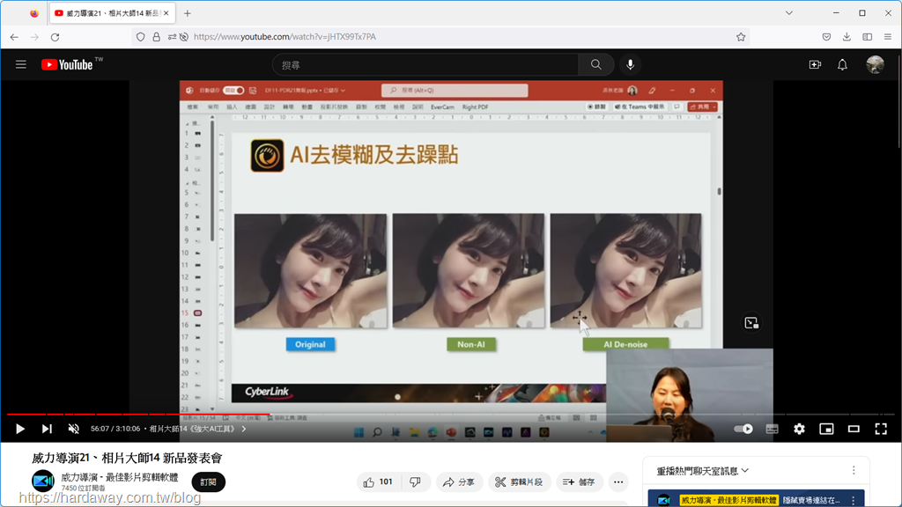The image size is (902, 507).
Task: Open the channel avatar of 威力導演
Action: (x=43, y=481)
